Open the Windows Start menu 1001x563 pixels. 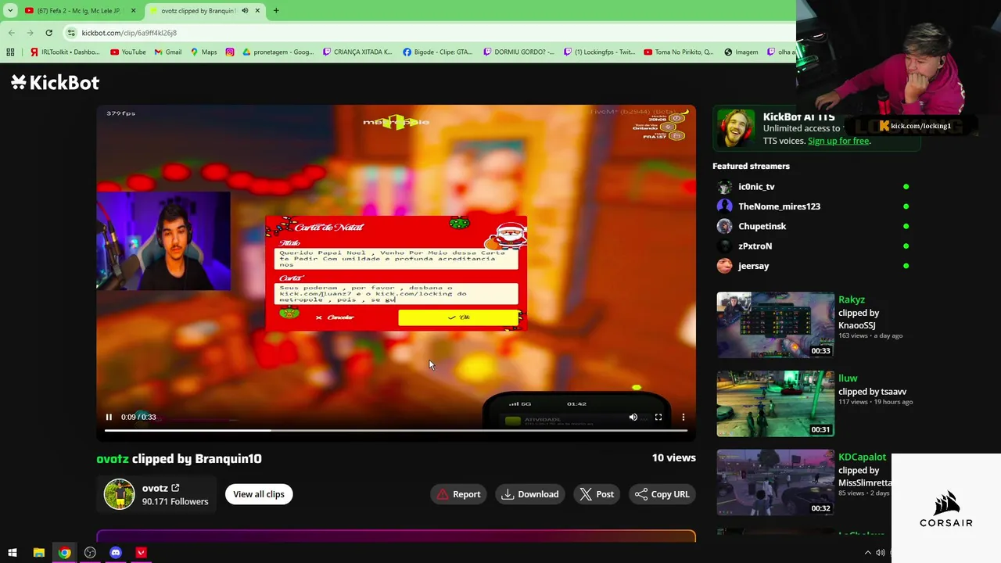13,553
